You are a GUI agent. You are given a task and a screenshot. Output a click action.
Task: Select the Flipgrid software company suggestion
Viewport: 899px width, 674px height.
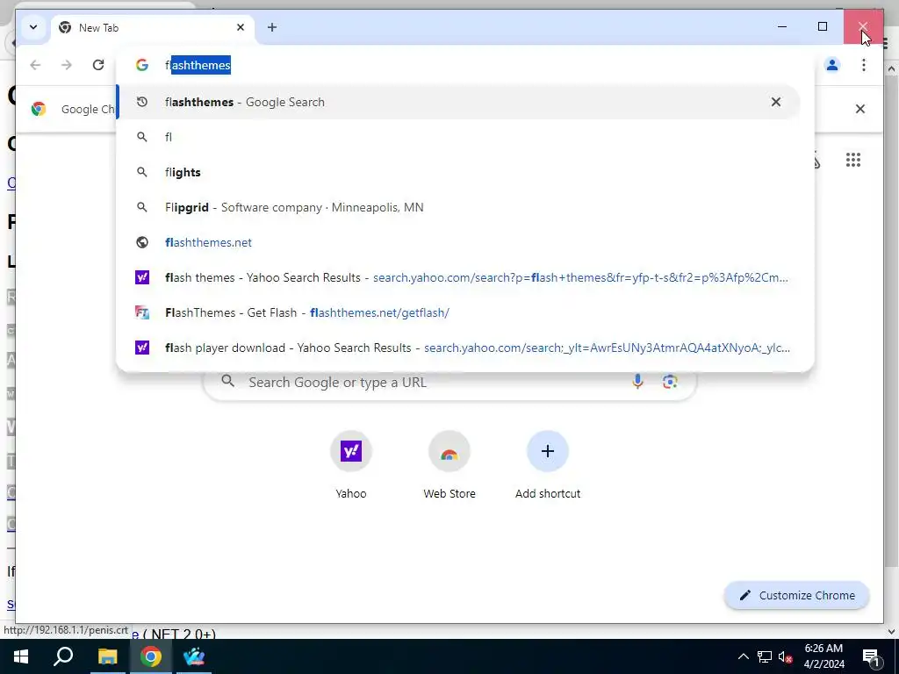458,207
